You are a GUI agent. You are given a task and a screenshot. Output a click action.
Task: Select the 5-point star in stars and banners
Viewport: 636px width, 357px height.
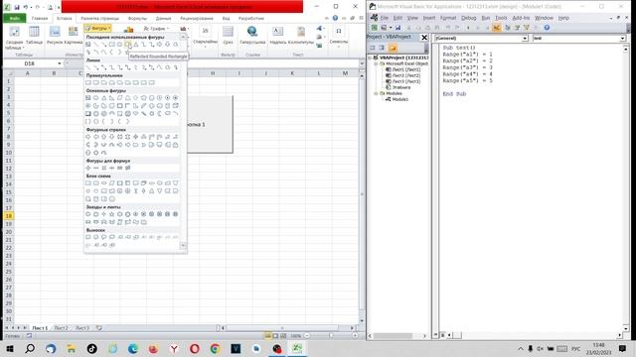click(x=112, y=214)
